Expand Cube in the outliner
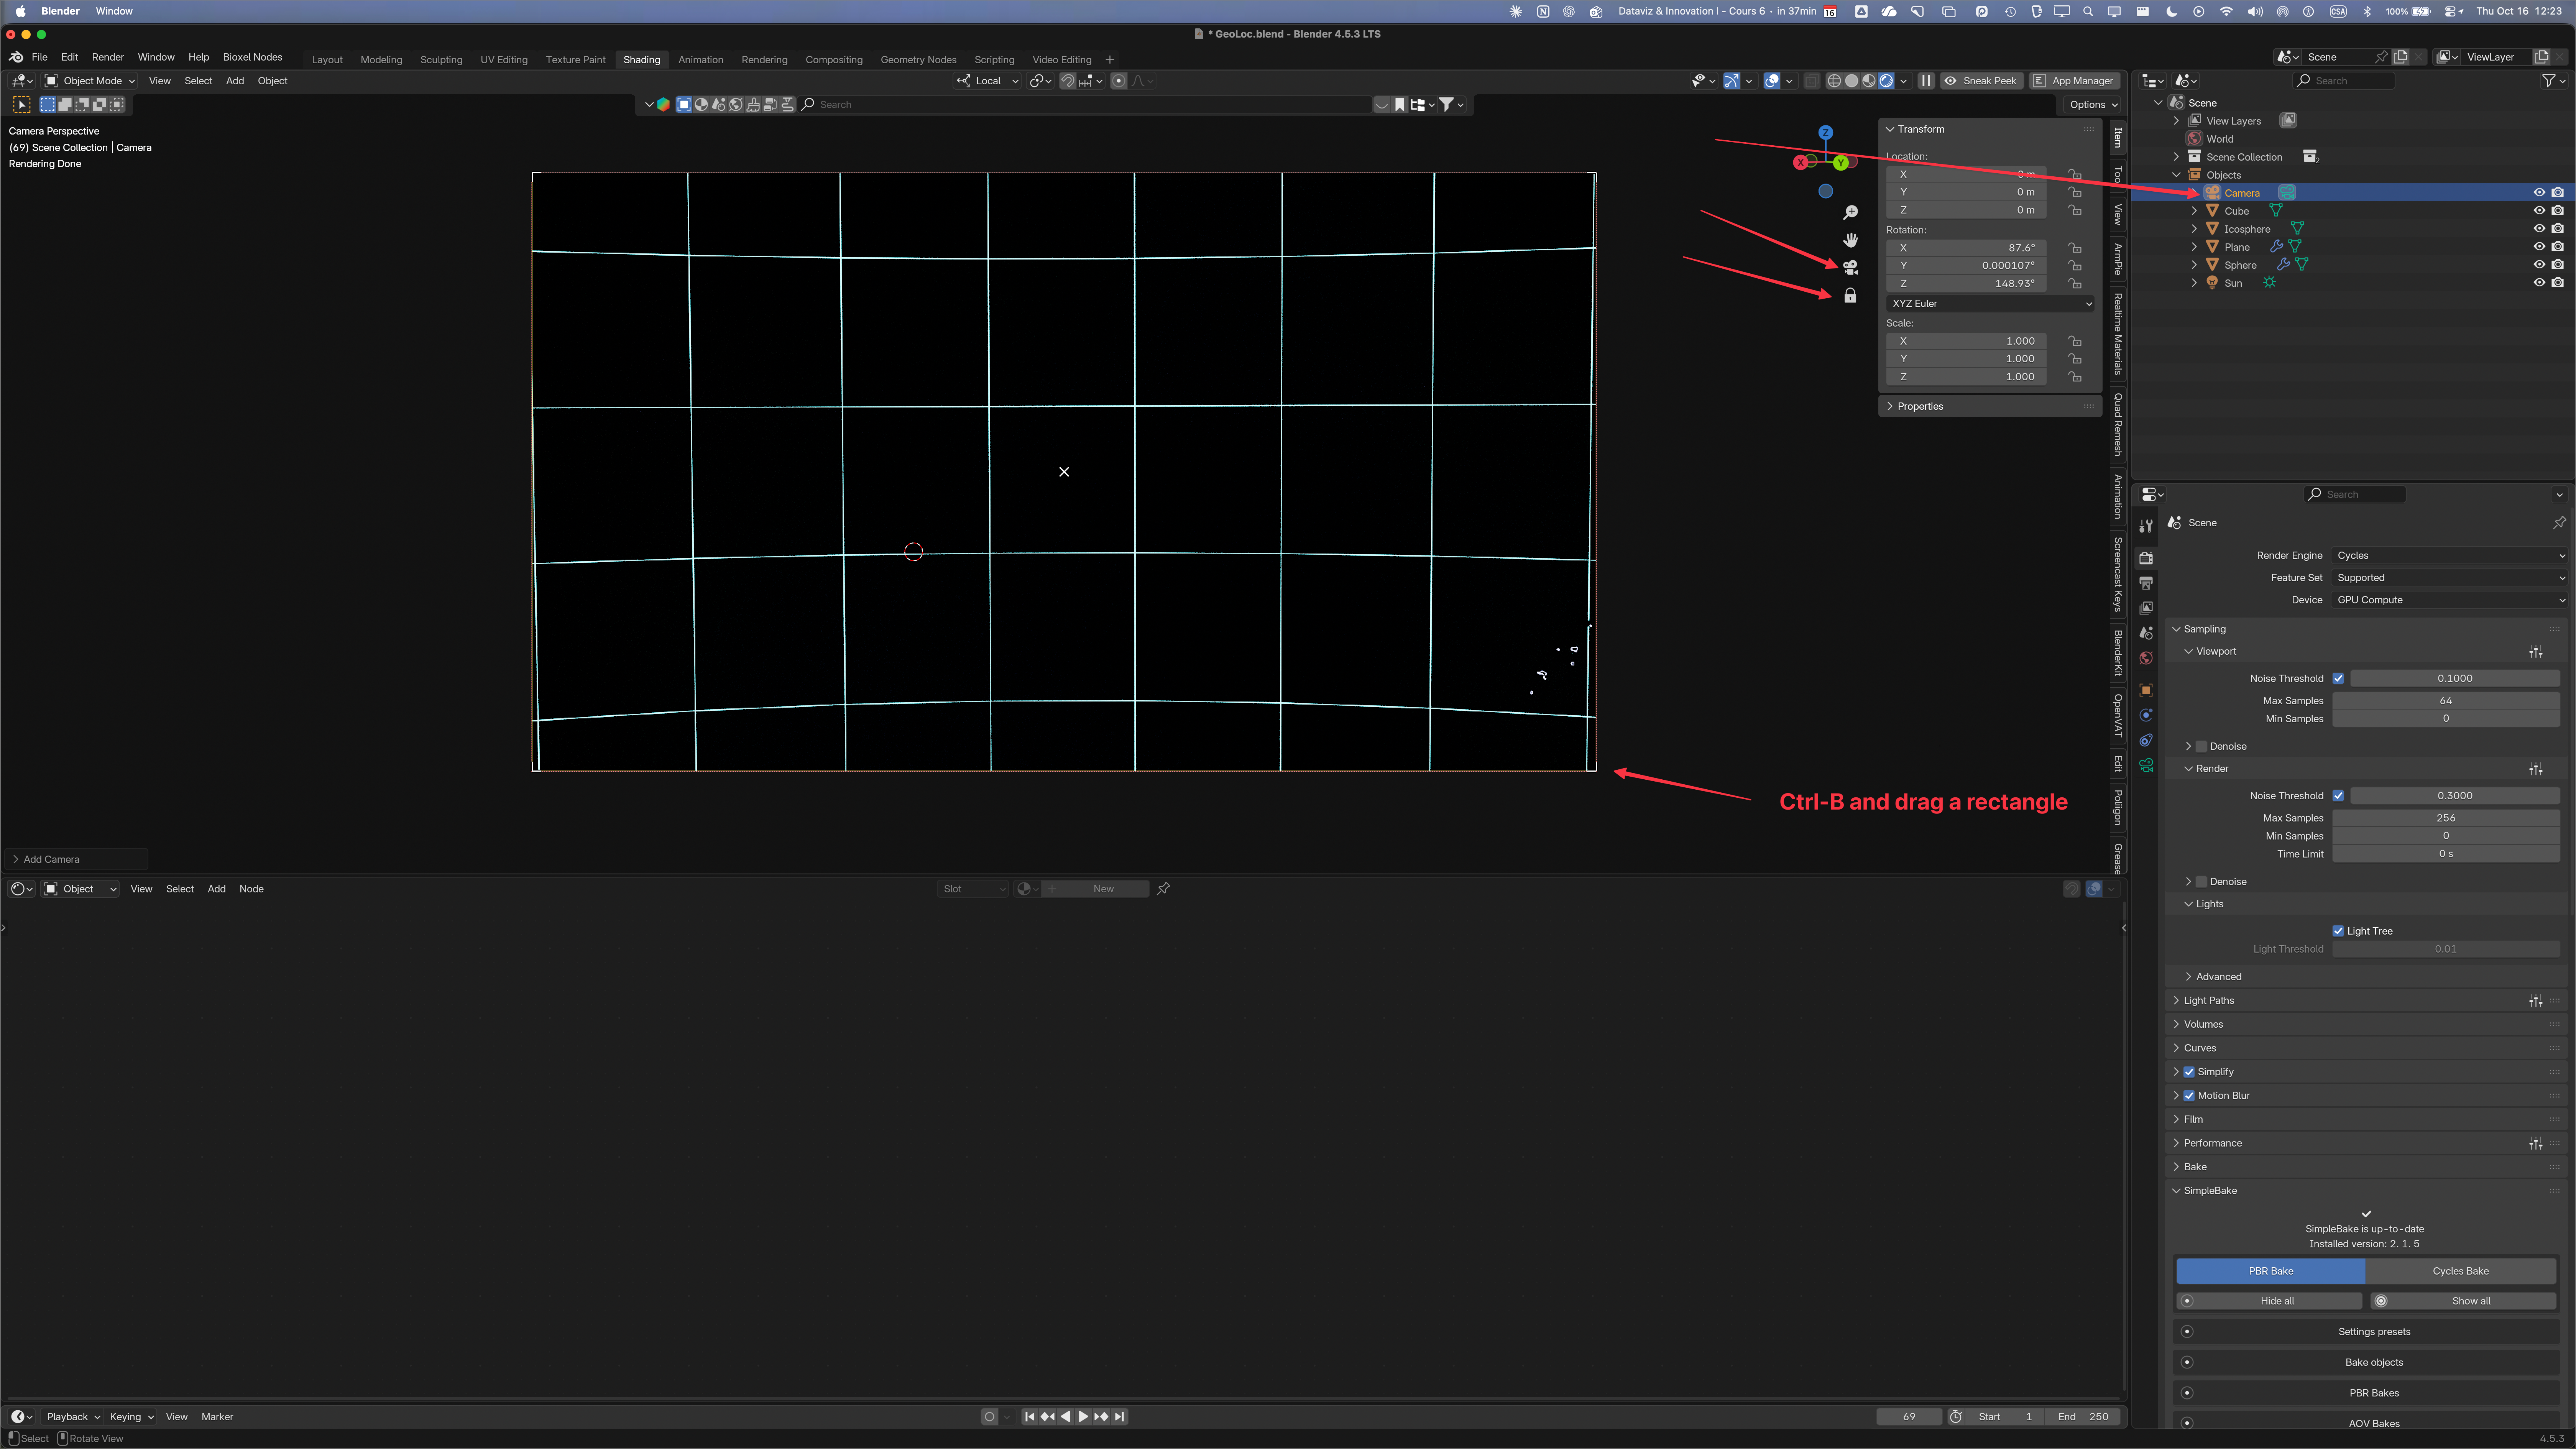Screen dimensions: 2576x1449 click(x=2194, y=211)
